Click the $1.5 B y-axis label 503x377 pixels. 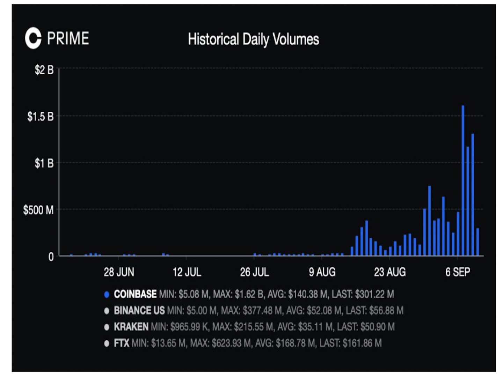click(41, 116)
